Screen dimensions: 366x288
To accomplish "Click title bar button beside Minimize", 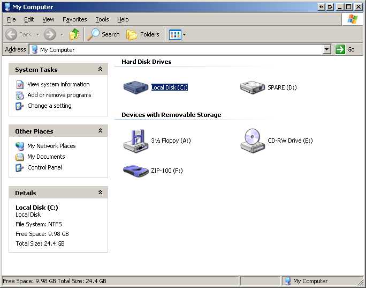I will 330,7.
